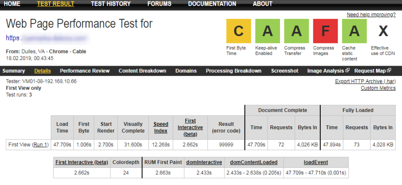This screenshot has height=185, width=402.
Task: Open the Processing Breakdown tab
Action: [x=233, y=71]
